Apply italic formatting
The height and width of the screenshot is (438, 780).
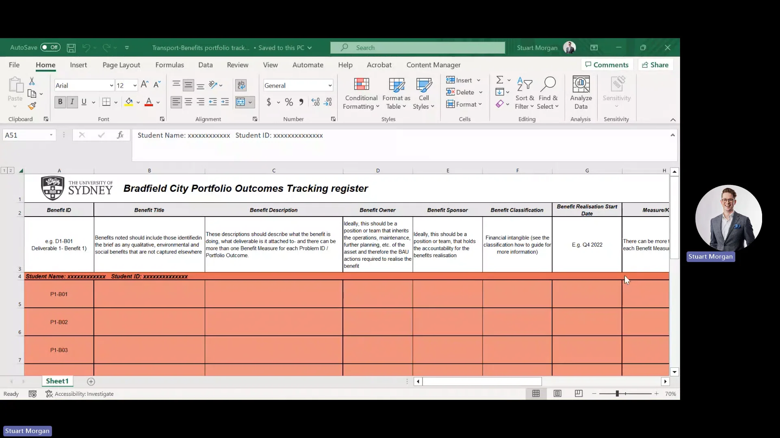pos(72,102)
